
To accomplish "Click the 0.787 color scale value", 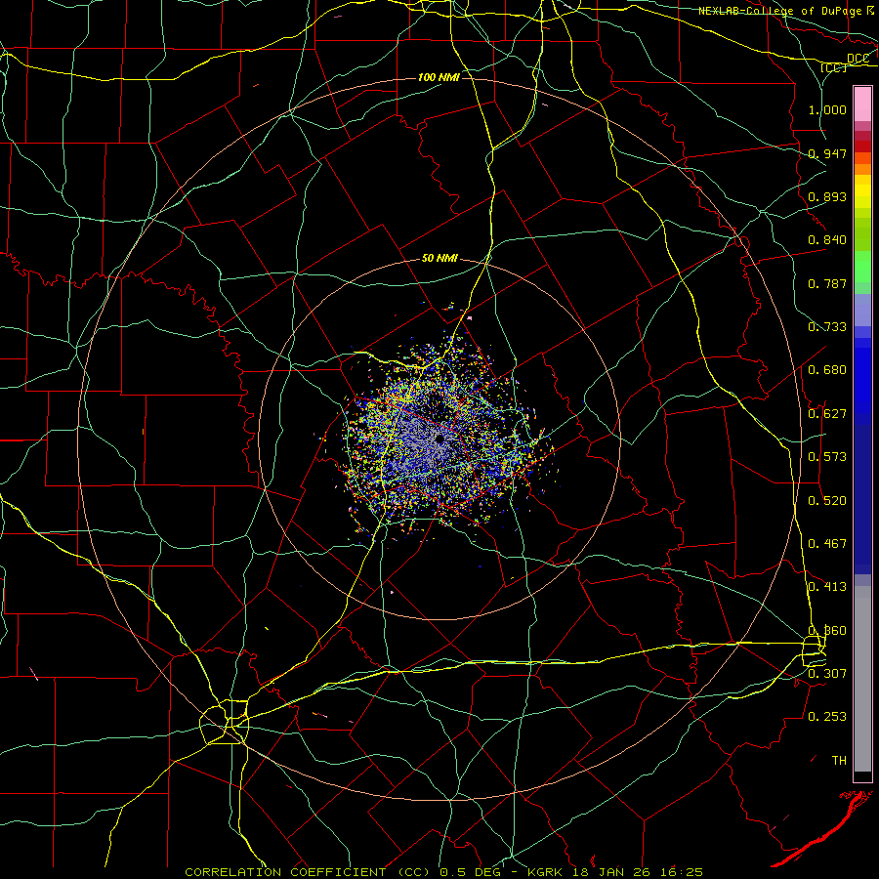I will pyautogui.click(x=827, y=283).
